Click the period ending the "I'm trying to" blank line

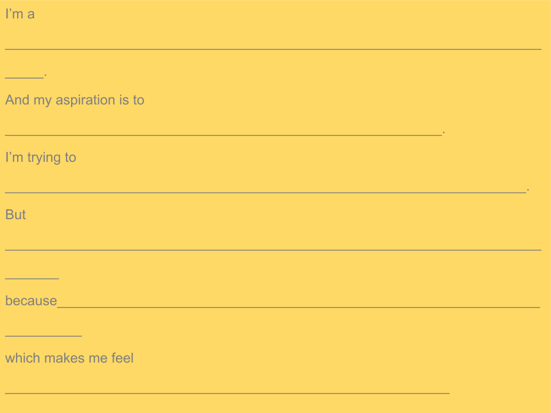click(x=528, y=190)
